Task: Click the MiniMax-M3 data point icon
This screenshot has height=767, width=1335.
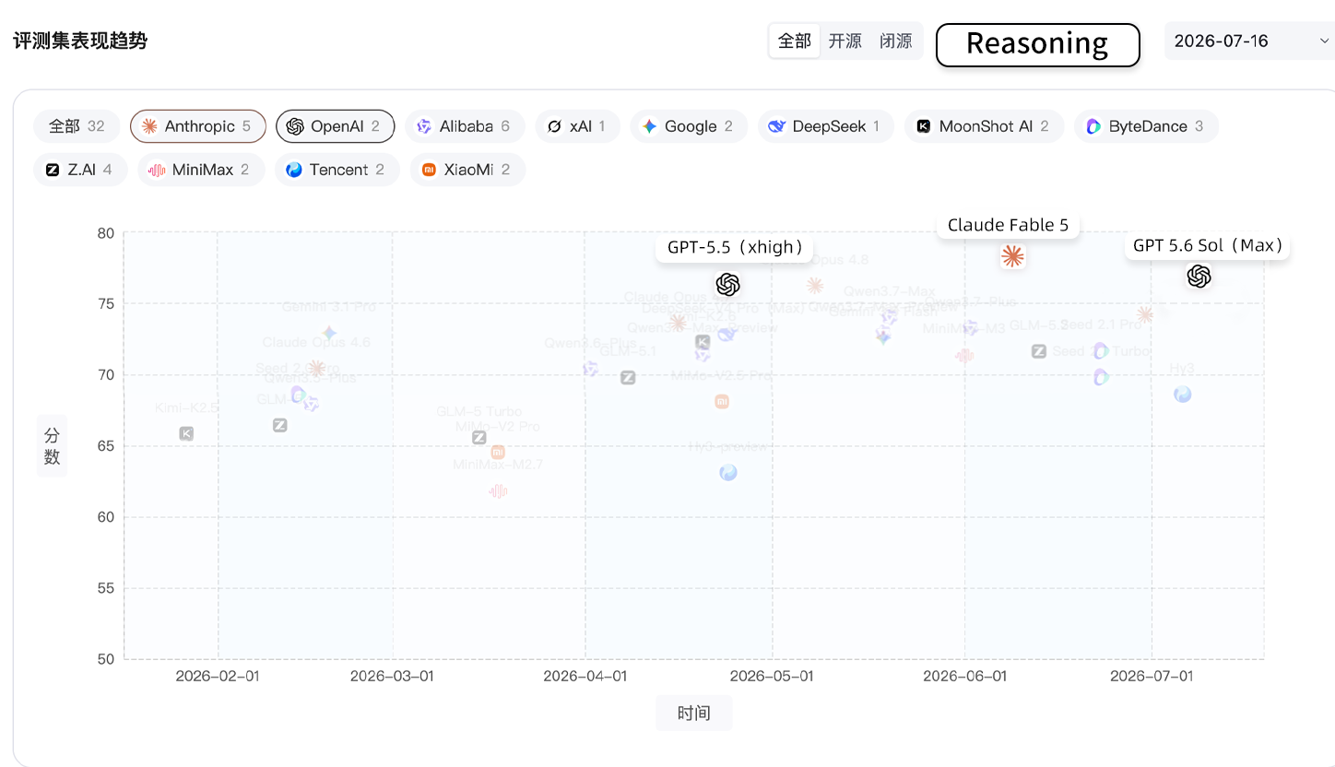Action: click(x=964, y=355)
